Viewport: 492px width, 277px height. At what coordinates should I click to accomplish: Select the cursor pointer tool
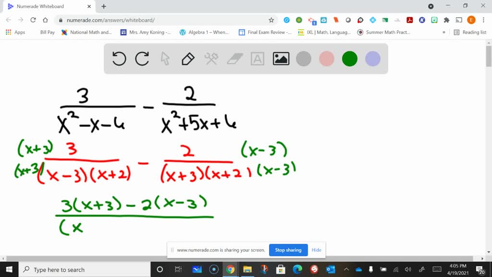[x=165, y=58]
